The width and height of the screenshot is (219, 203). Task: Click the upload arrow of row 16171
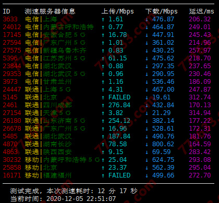tap(103, 175)
